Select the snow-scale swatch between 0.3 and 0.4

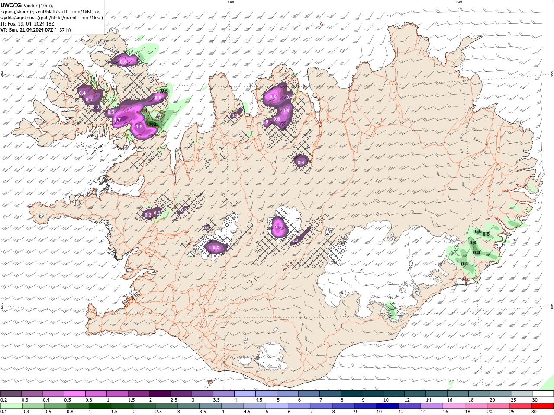32,394
